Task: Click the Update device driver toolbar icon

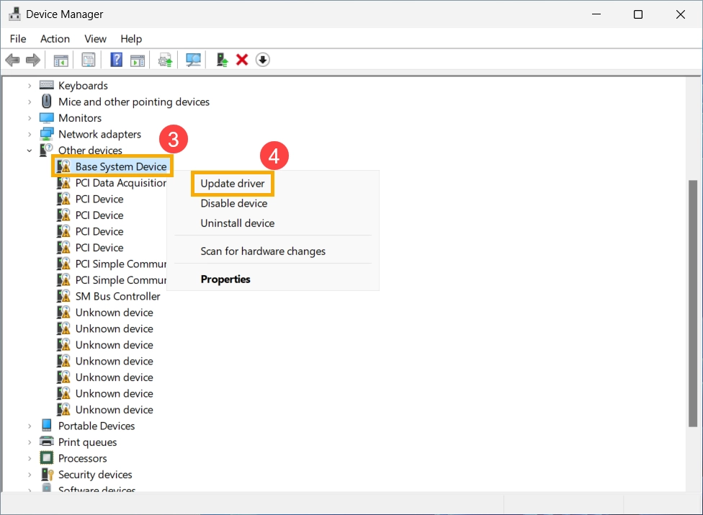Action: coord(166,60)
